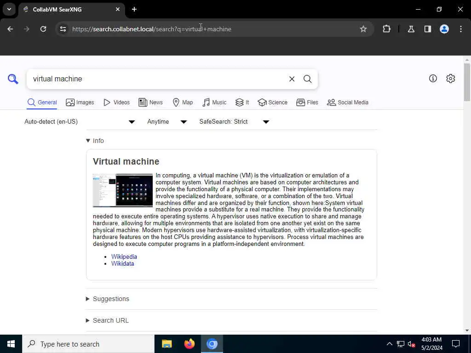Click the virtual machine thumbnail image

click(123, 190)
